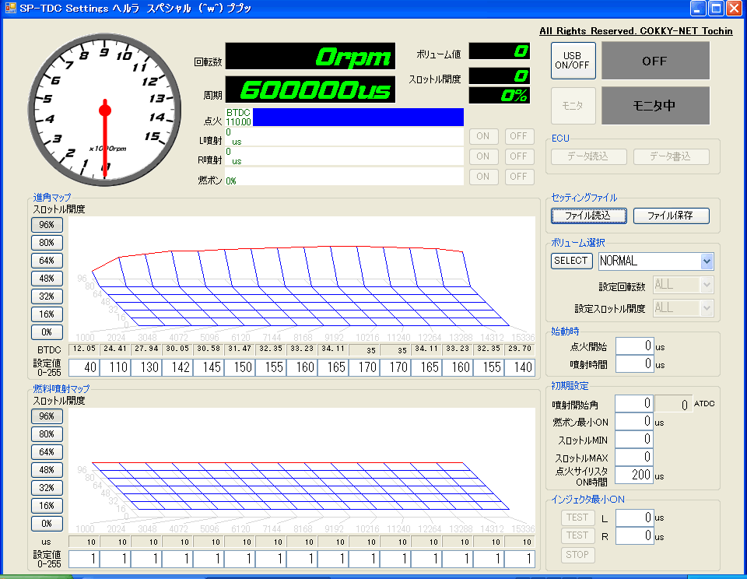Select 64% throttle in 進角マップ

(47, 261)
